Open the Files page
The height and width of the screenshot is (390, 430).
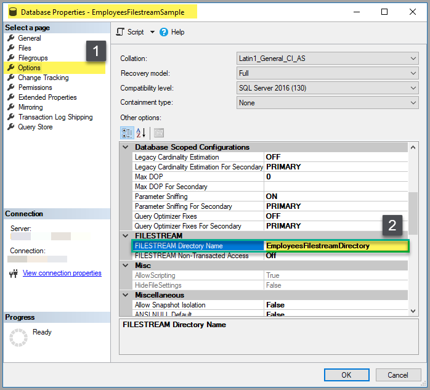coord(25,48)
